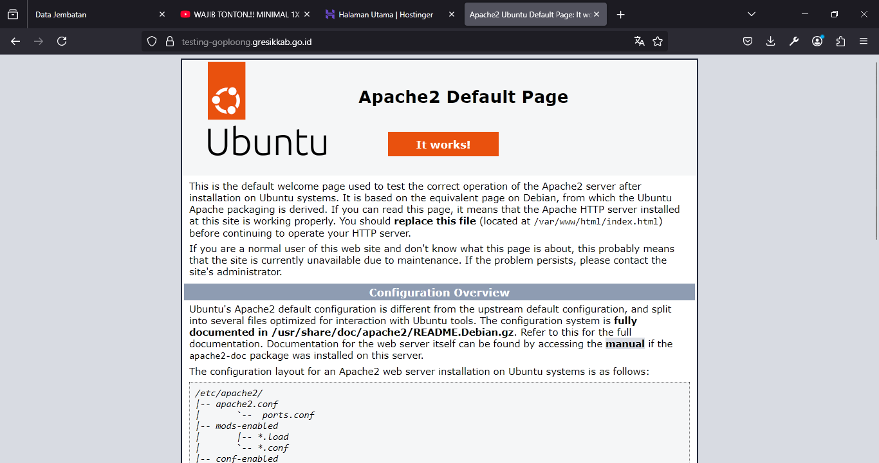The image size is (879, 463).
Task: Open the Firefox account menu
Action: coord(817,41)
